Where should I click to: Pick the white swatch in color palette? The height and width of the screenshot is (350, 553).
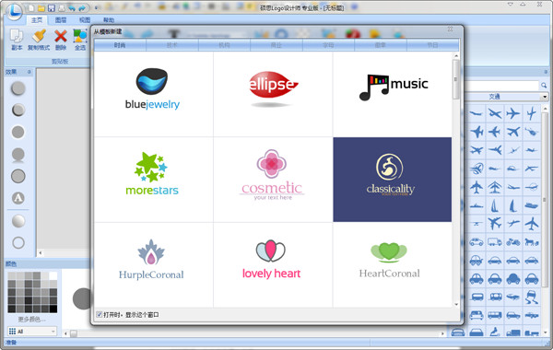53,275
